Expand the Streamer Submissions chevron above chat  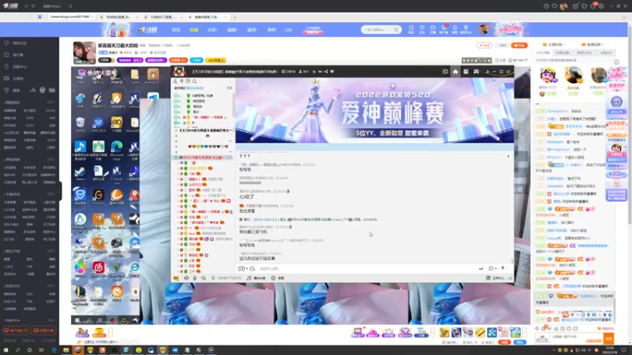click(563, 44)
